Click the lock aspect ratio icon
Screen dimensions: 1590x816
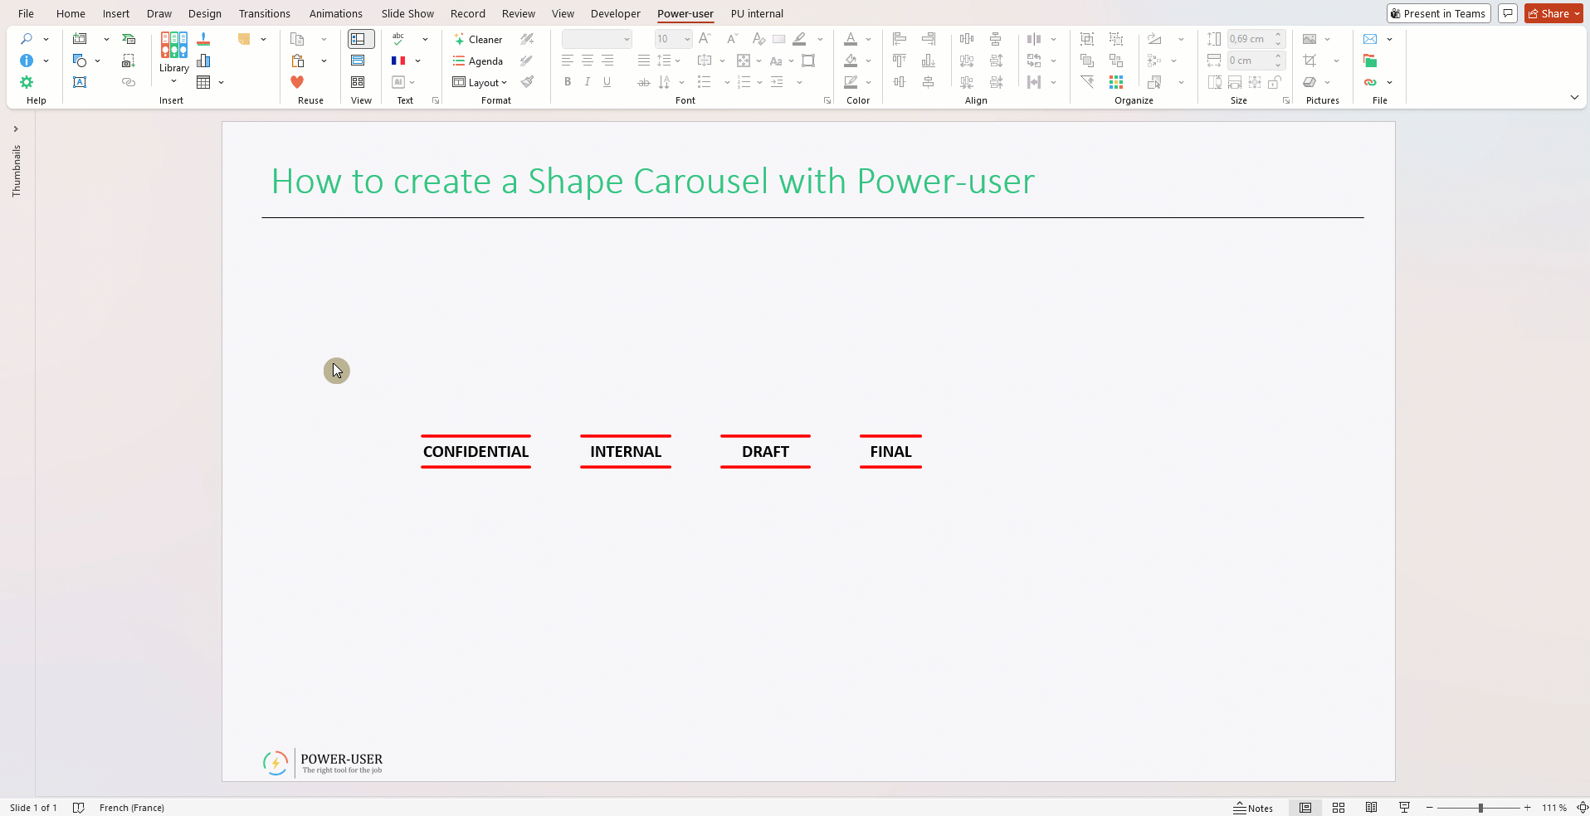tap(1275, 82)
